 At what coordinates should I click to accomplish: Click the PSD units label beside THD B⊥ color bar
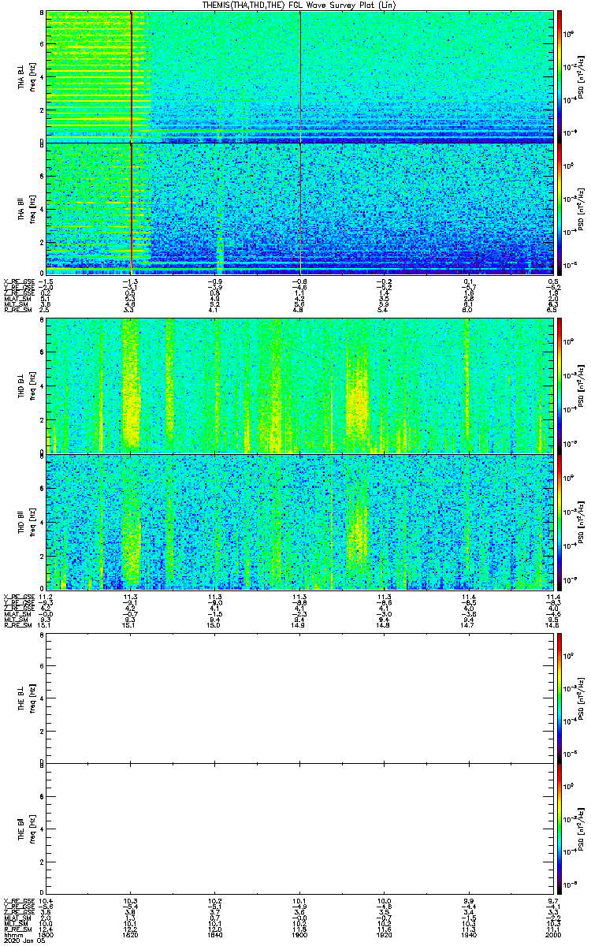(580, 385)
